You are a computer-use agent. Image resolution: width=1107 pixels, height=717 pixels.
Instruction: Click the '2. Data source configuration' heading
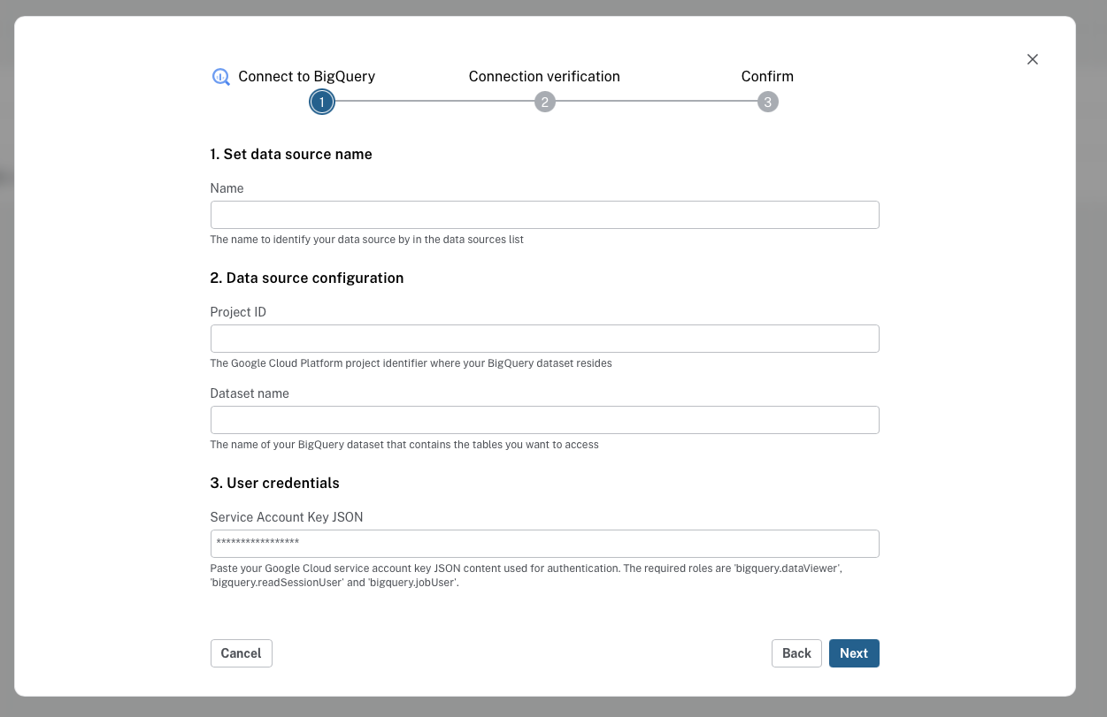[307, 278]
